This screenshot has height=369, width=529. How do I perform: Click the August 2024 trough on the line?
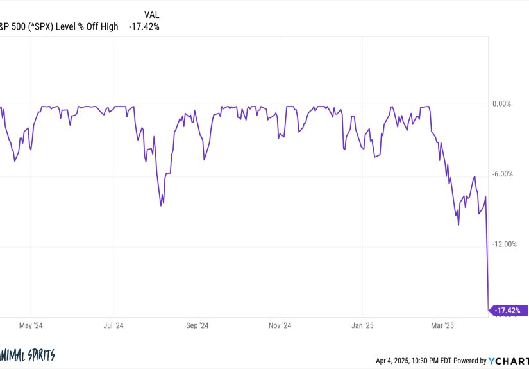(162, 205)
